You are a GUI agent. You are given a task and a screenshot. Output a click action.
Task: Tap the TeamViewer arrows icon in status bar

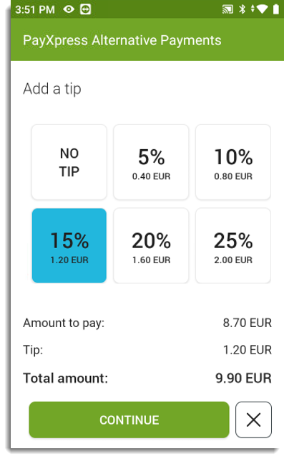86,9
